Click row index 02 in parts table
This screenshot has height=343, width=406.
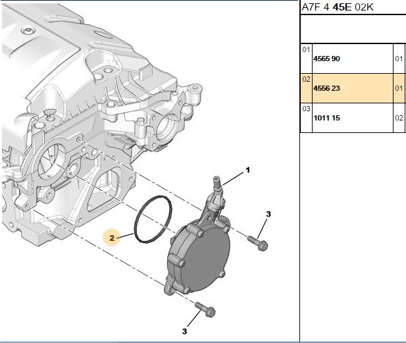(306, 79)
